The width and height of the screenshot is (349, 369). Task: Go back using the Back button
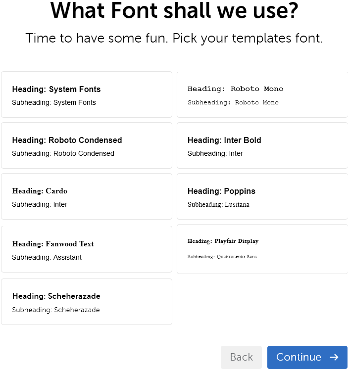click(x=241, y=357)
